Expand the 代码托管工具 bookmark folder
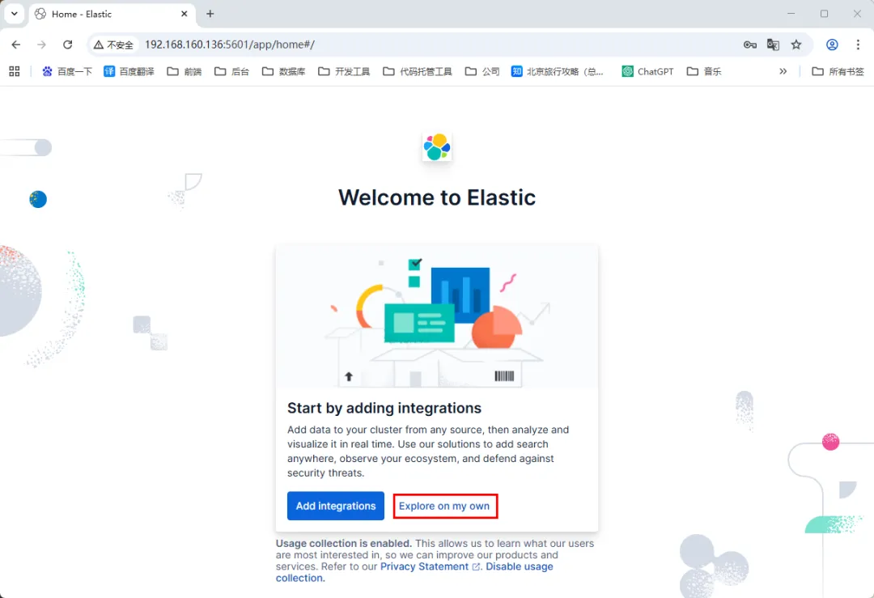 click(418, 71)
